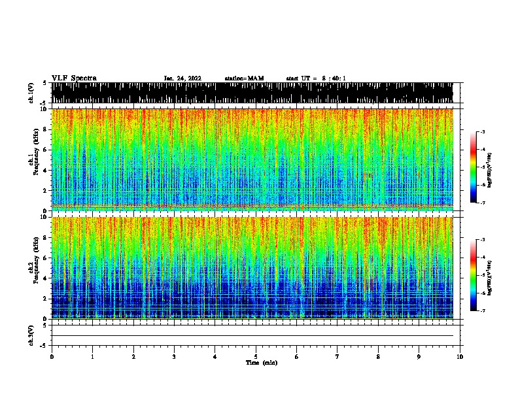Click the "2" kHz tick of ch.1 spectrogram
This screenshot has height=400, width=518.
point(46,191)
